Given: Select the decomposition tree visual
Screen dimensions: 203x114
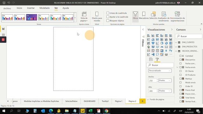Looking at the screenshot, I should coord(153,54).
